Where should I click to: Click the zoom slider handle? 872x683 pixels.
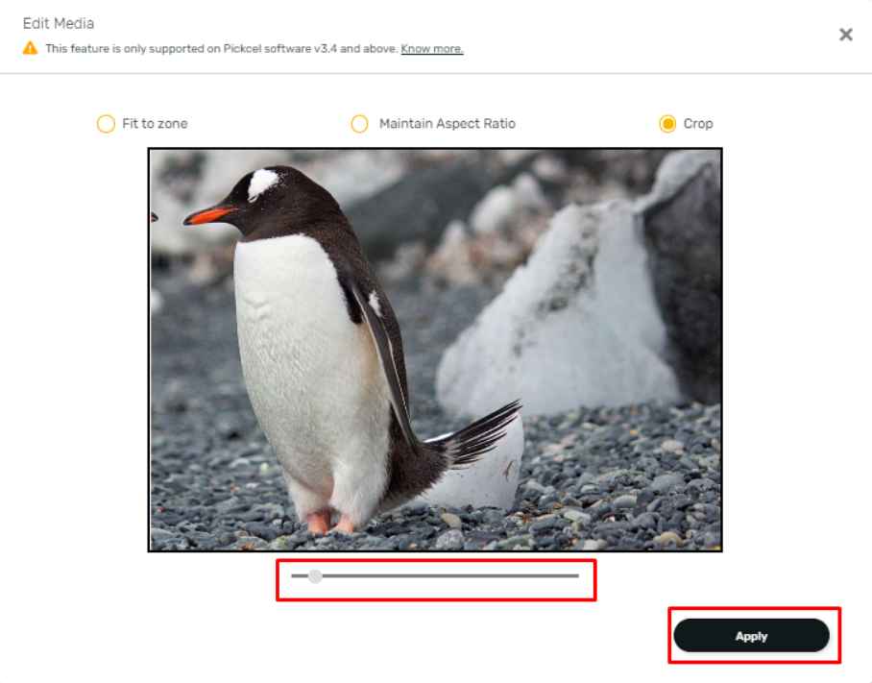(315, 576)
